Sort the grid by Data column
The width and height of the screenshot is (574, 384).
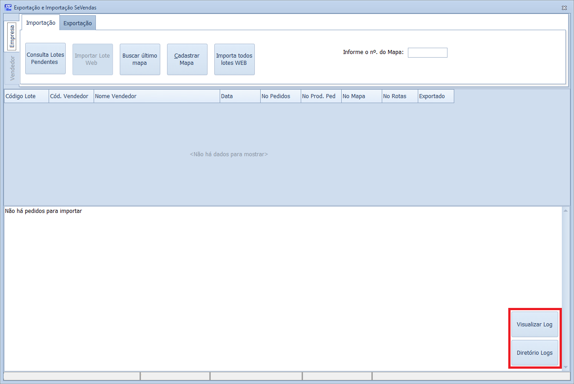click(x=240, y=96)
